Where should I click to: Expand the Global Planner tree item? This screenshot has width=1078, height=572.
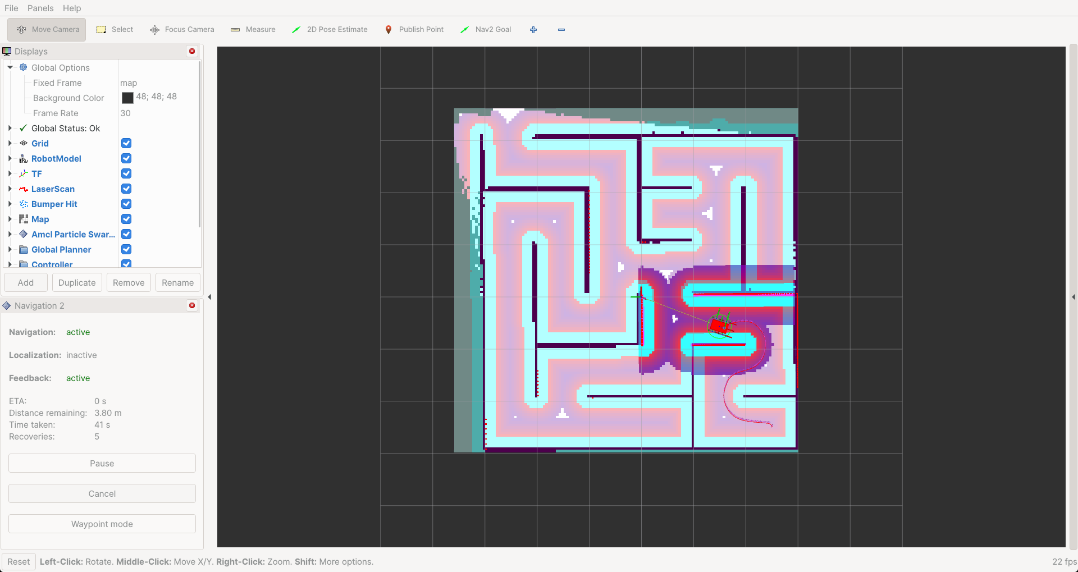10,249
